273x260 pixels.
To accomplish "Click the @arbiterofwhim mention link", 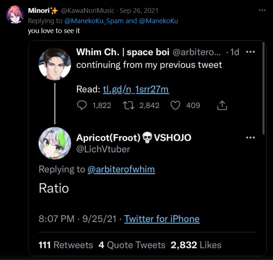I will pos(121,170).
